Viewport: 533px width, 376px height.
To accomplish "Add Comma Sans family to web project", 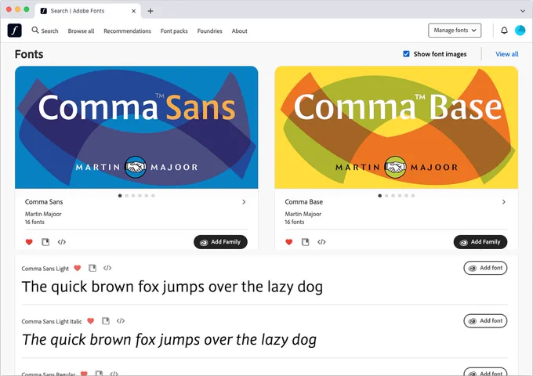I will point(45,242).
